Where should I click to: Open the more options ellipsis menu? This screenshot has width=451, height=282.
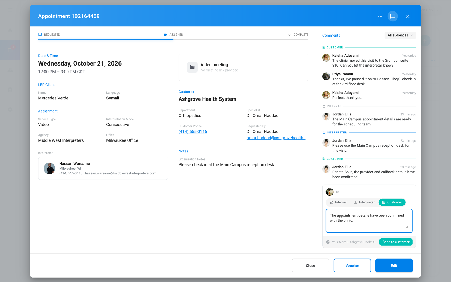tap(380, 16)
